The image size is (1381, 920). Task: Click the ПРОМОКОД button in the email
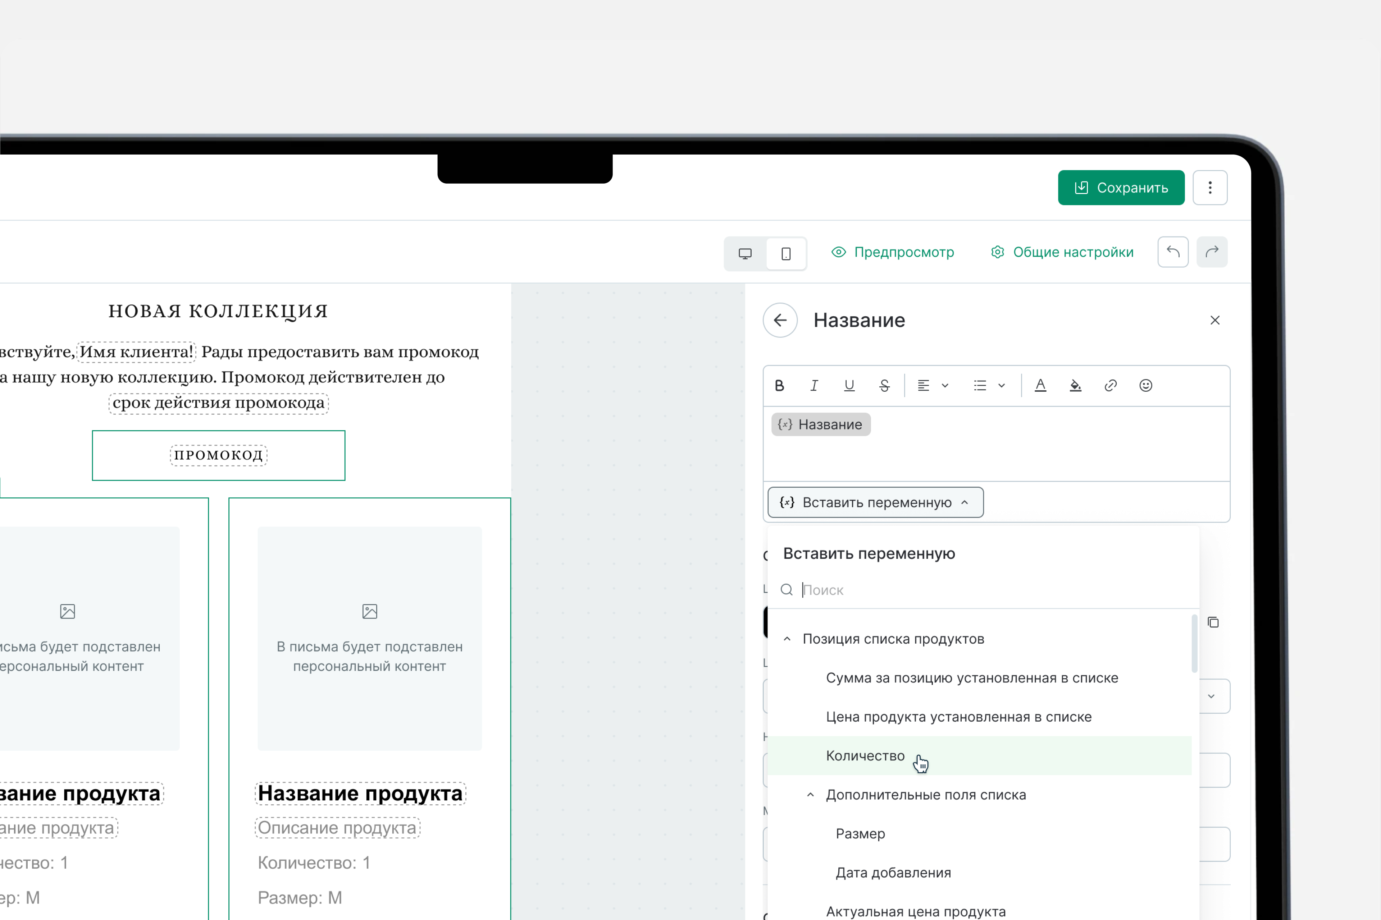click(218, 455)
